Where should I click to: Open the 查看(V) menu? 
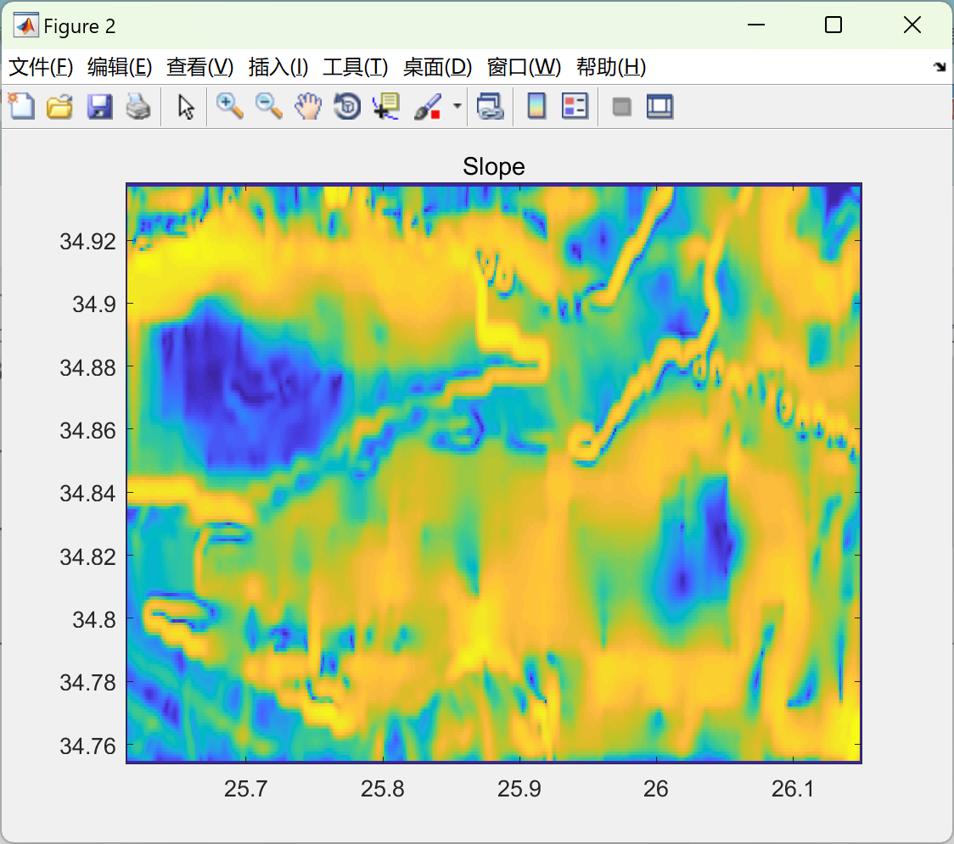[x=199, y=67]
